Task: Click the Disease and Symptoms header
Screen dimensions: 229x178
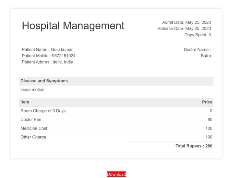Action: click(44, 81)
